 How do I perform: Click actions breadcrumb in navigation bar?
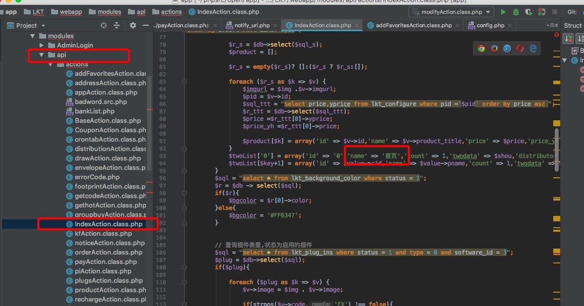167,12
